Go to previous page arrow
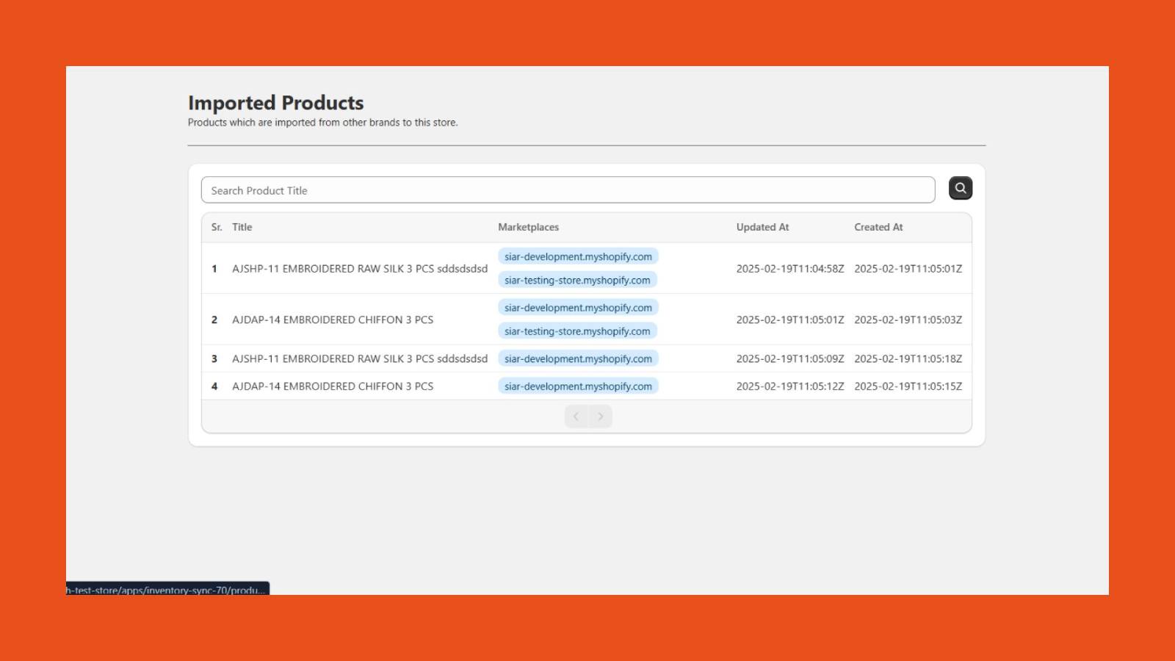The height and width of the screenshot is (661, 1175). point(576,416)
